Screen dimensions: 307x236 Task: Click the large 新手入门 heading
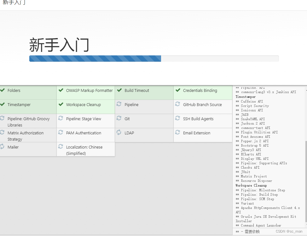(x=59, y=45)
